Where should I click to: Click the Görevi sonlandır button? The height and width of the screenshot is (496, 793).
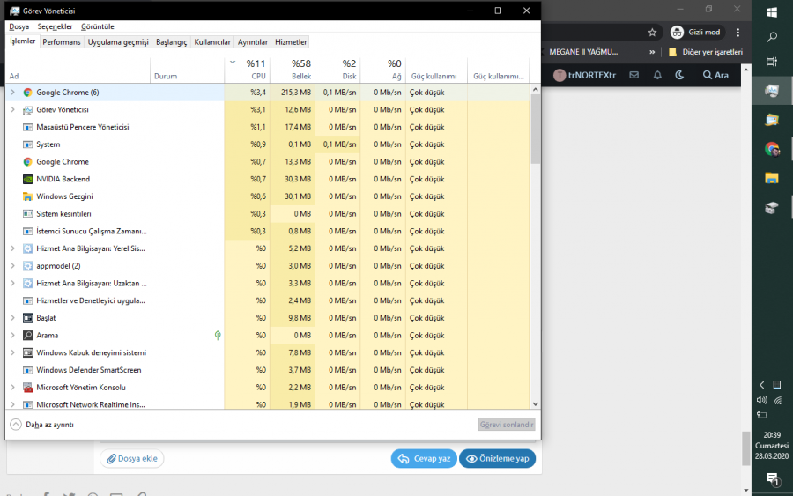click(x=507, y=425)
